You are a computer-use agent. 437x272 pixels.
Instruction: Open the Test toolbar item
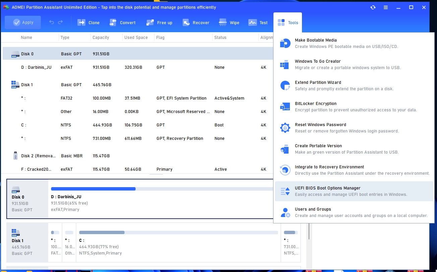258,22
